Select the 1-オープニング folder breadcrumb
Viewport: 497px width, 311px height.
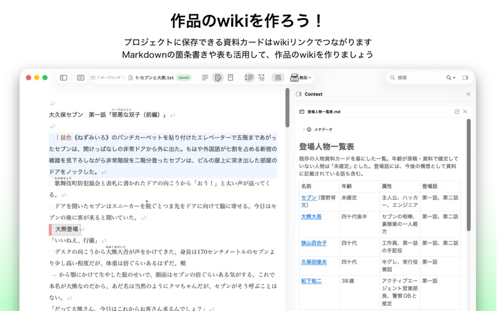(x=106, y=78)
